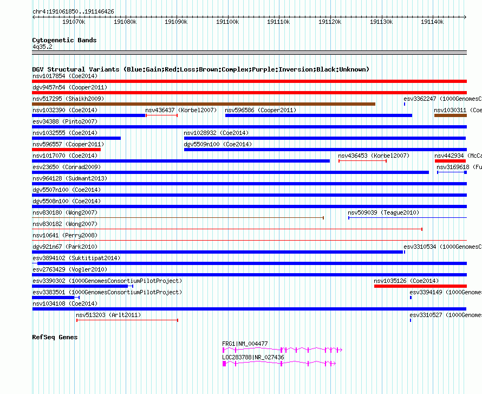This screenshot has height=394, width=482.
Task: Click the 191070k ruler tick label
Action: point(74,22)
